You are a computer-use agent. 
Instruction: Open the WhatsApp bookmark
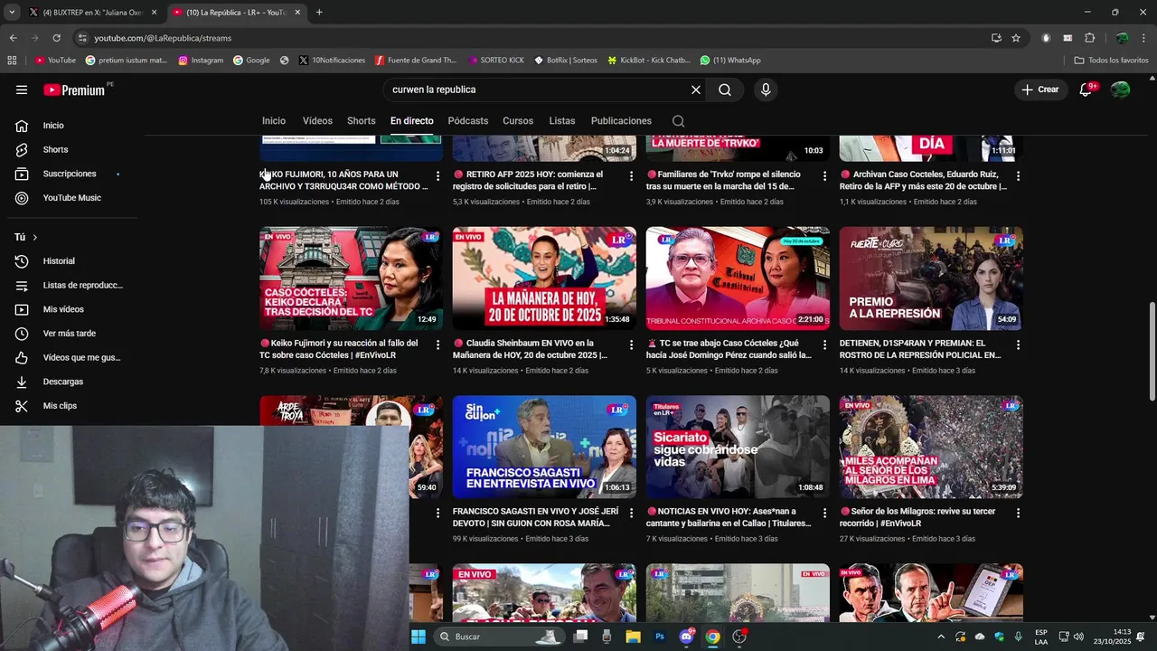pyautogui.click(x=730, y=61)
